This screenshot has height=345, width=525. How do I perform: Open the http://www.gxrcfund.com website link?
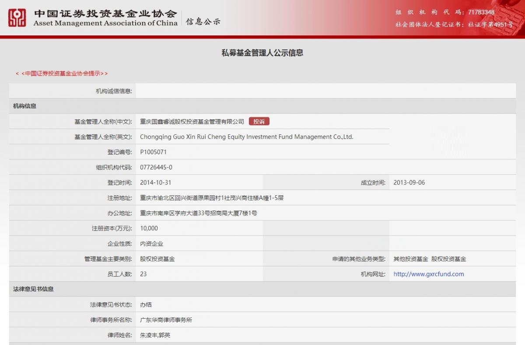point(429,274)
